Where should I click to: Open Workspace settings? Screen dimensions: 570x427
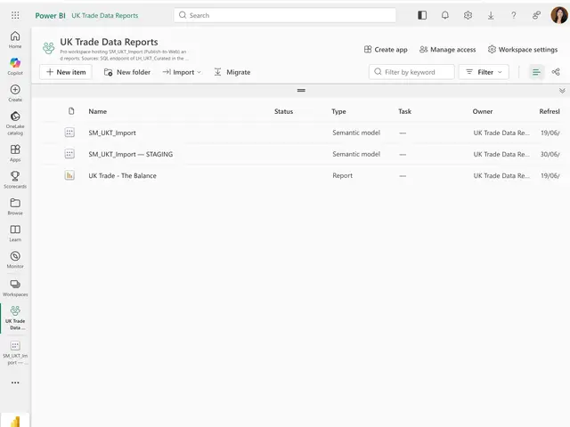click(523, 50)
